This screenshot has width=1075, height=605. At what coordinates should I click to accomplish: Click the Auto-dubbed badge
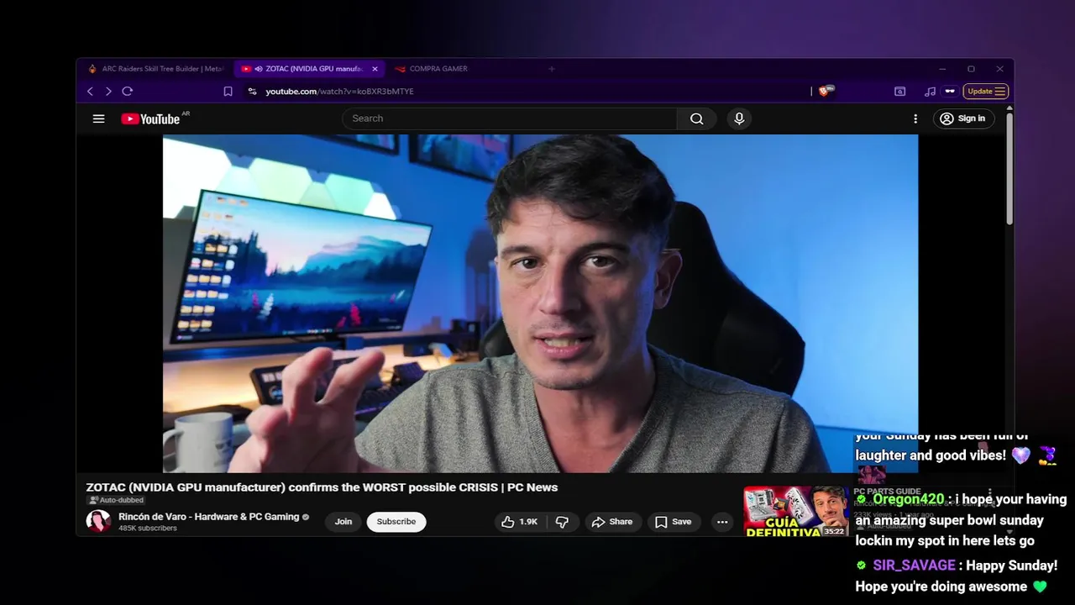point(117,501)
